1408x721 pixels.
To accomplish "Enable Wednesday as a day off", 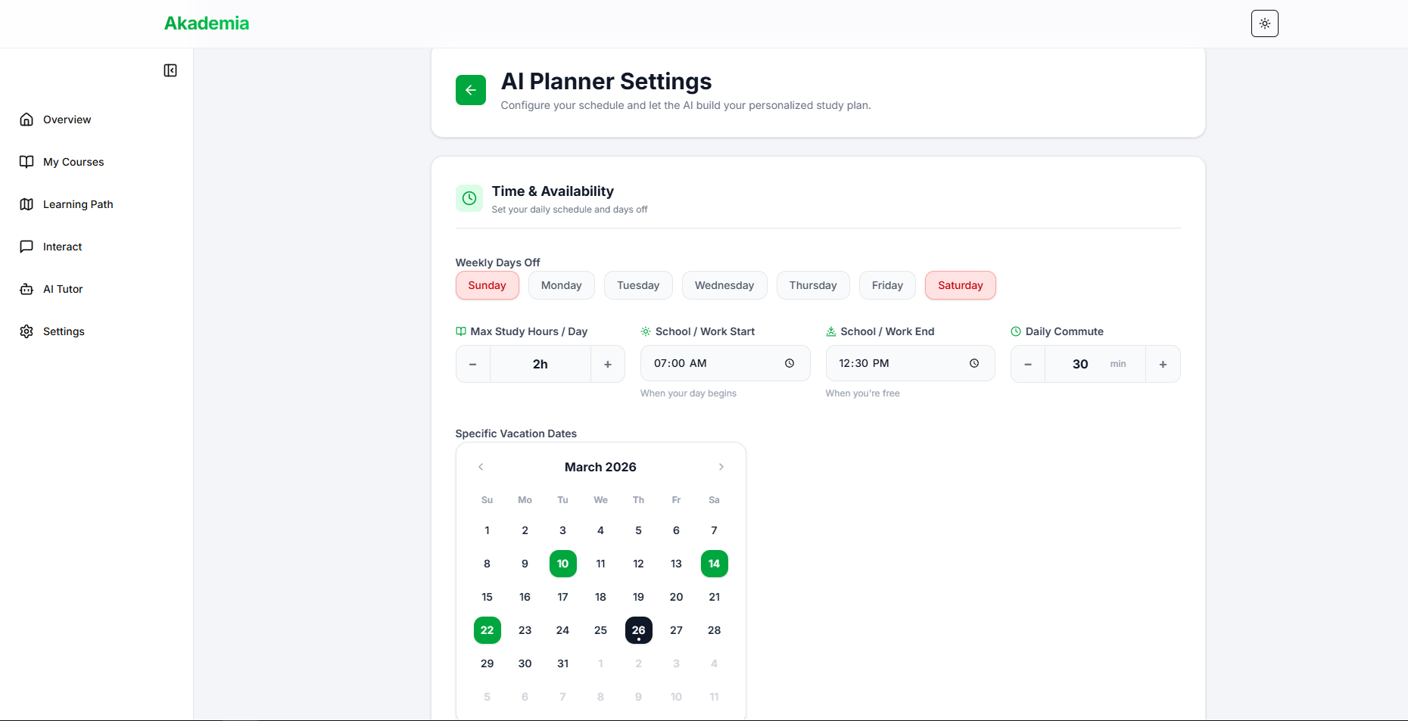I will coord(724,285).
